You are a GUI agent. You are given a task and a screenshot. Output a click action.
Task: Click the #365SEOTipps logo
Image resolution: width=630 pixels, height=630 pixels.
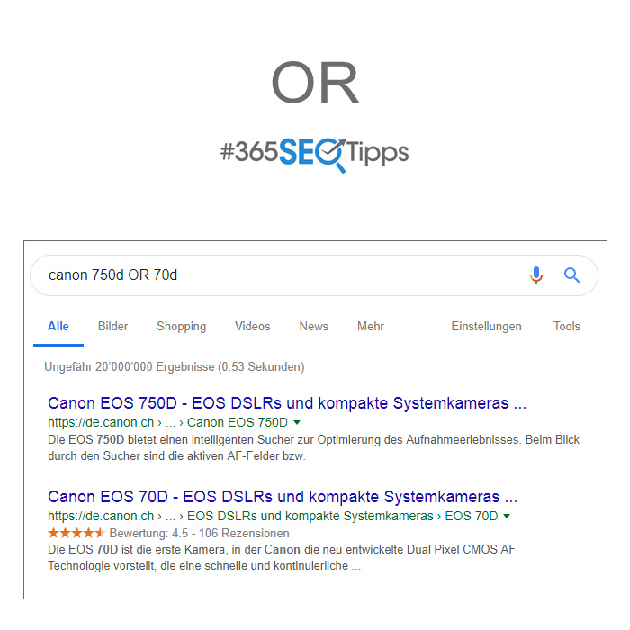(x=315, y=155)
